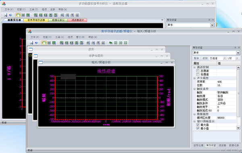This screenshot has width=242, height=153.
Task: Select the 数据记录 tab below the property panel
Action: [x=234, y=145]
